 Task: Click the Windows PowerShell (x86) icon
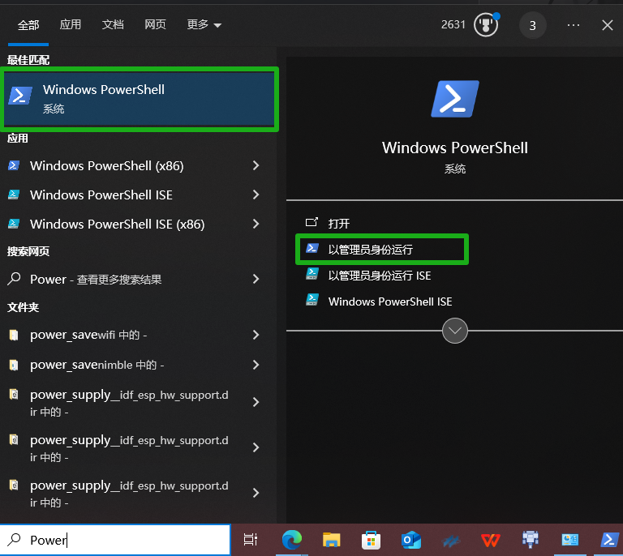(x=14, y=165)
